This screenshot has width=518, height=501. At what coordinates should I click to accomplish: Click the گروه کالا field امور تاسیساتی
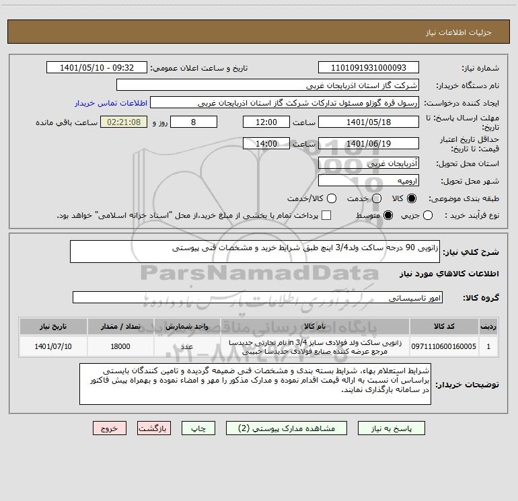pos(258,297)
